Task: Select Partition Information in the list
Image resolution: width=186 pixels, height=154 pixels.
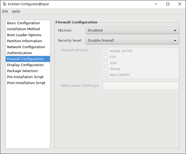Action: 28,41
